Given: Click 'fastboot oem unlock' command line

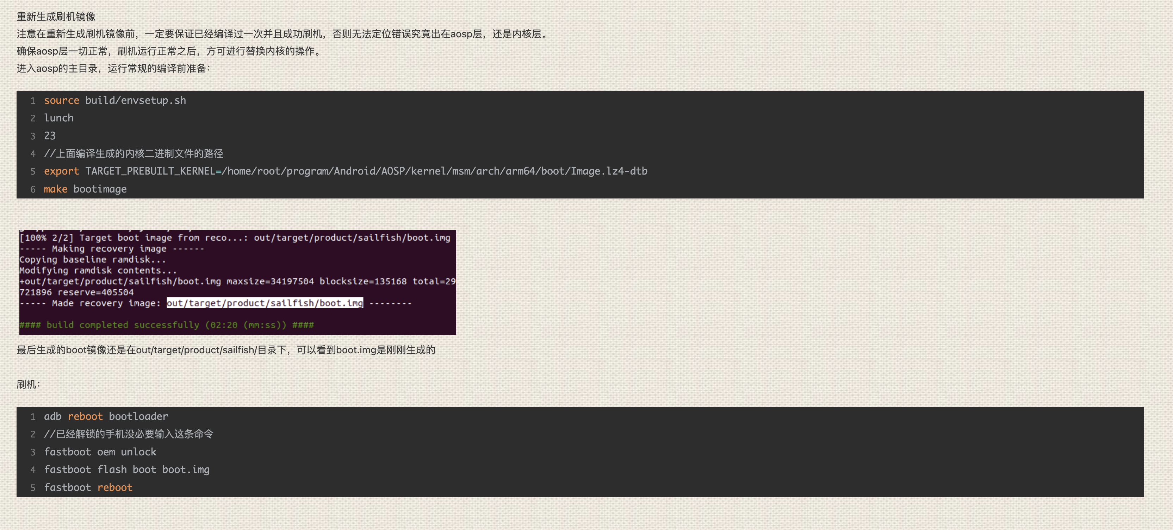Looking at the screenshot, I should (x=100, y=452).
